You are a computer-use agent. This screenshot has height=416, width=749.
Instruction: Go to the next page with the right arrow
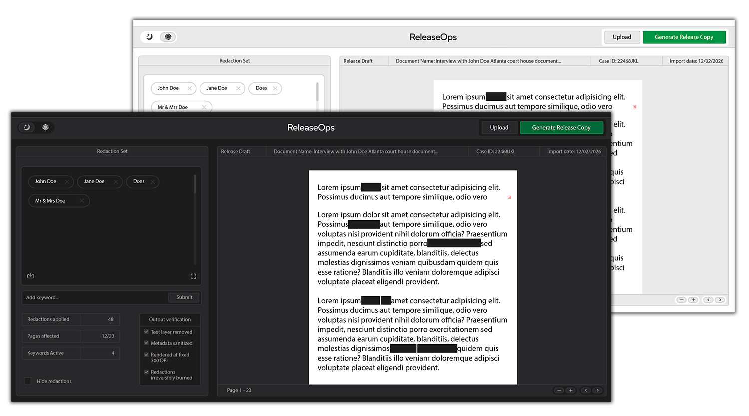(597, 390)
